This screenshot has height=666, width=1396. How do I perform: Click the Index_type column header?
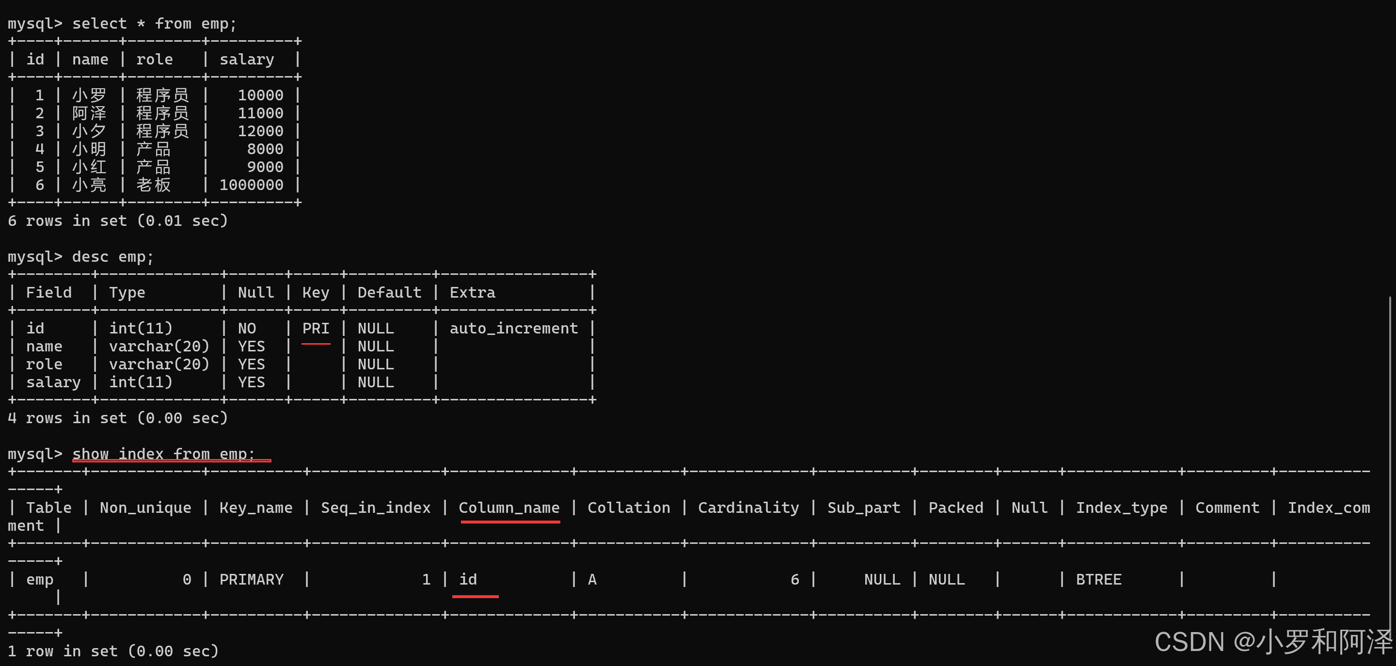[x=1121, y=508]
